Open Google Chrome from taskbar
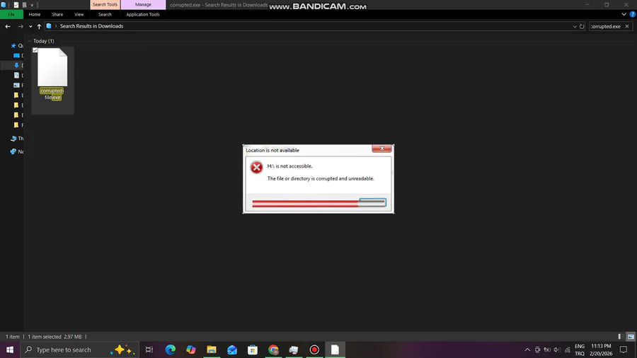Viewport: 637px width, 358px height. [273, 350]
